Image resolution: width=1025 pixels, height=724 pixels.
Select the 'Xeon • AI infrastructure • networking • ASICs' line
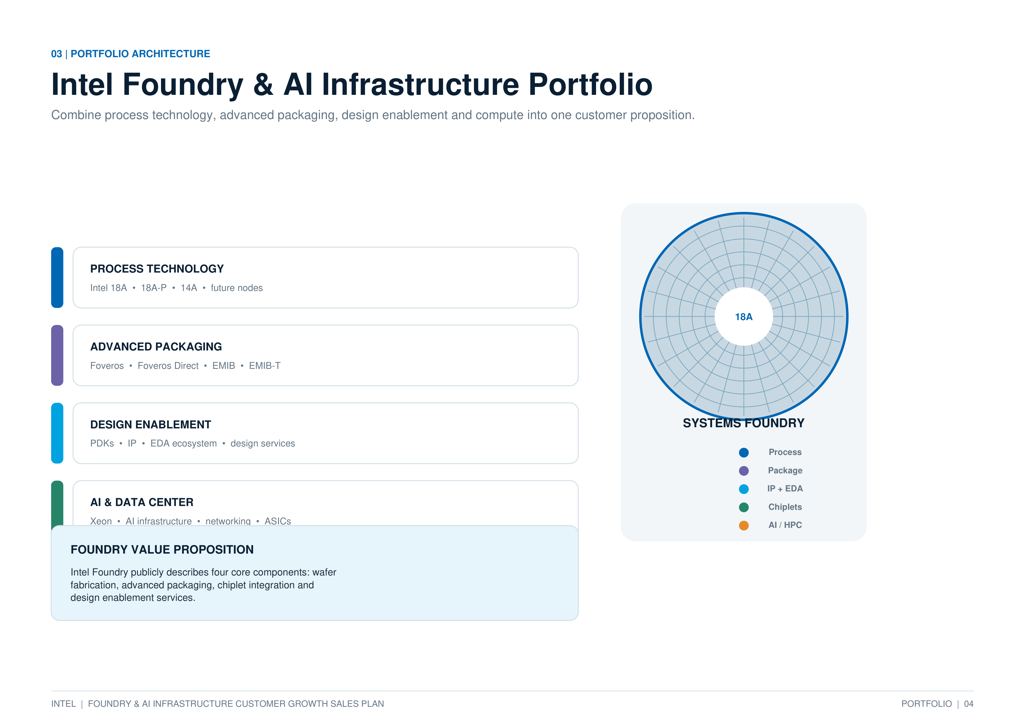(x=191, y=521)
